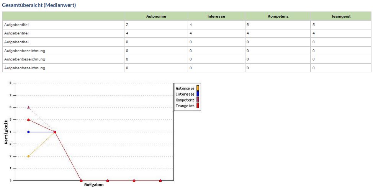
Task: Click the table cell containing value 6
Action: (x=277, y=24)
